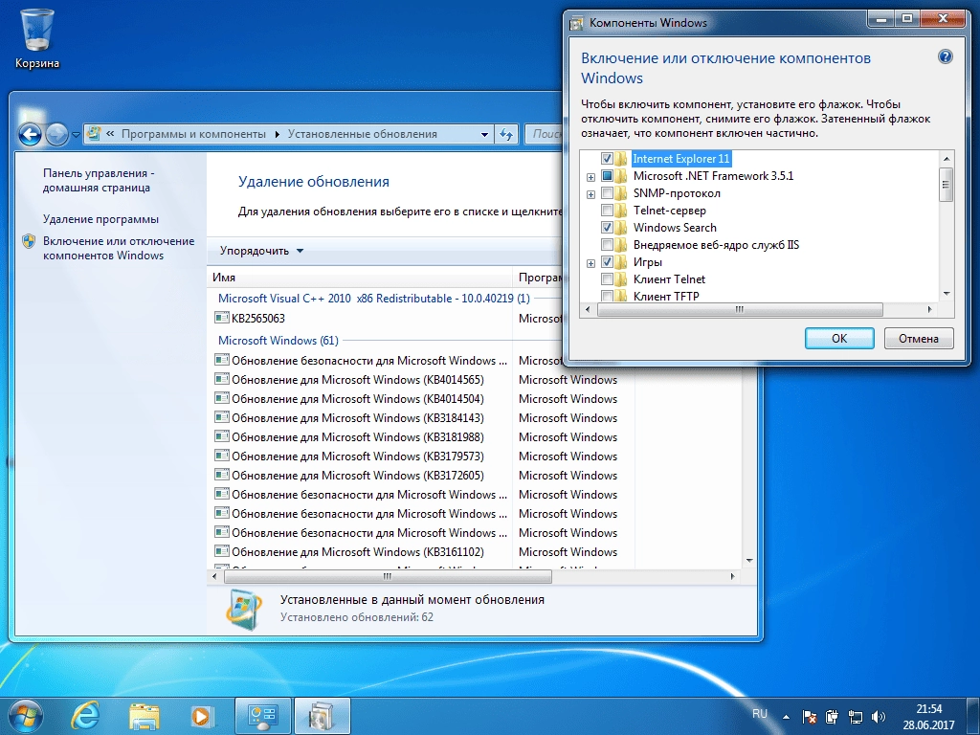Open Windows Media Player from taskbar
The height and width of the screenshot is (735, 980).
coord(202,716)
